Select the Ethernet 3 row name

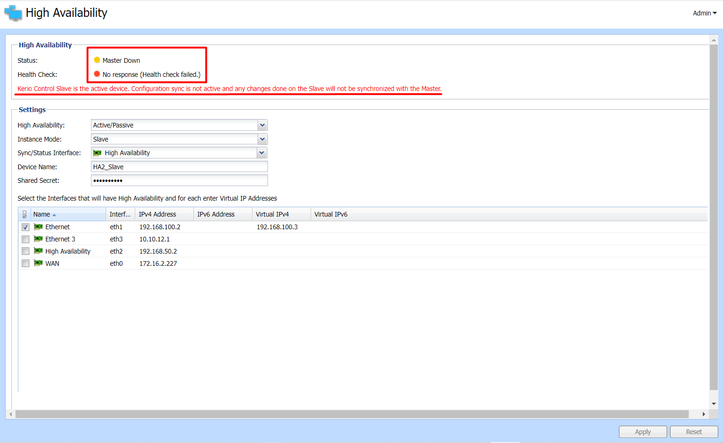point(60,239)
